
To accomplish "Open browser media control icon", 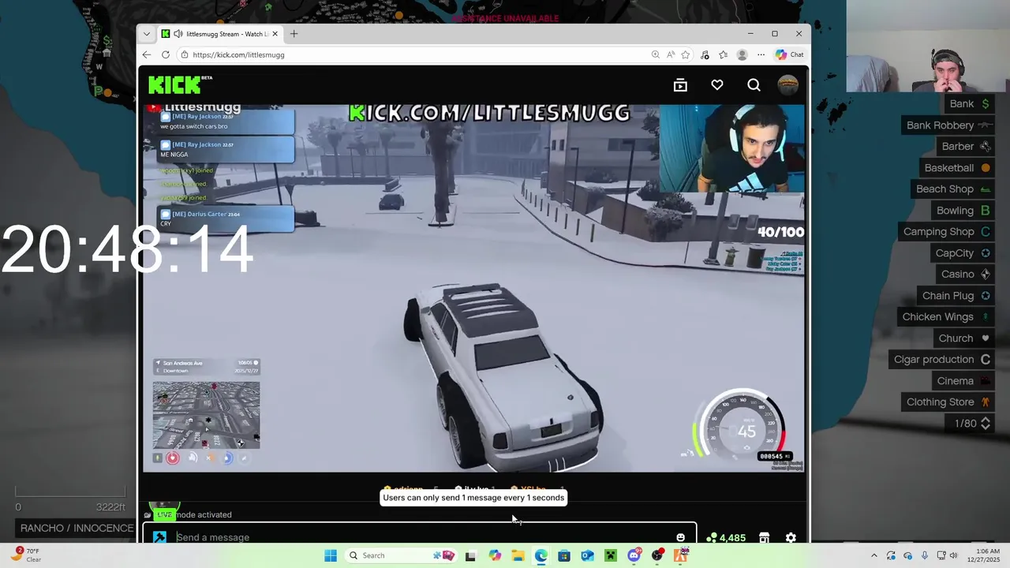I will tap(705, 54).
